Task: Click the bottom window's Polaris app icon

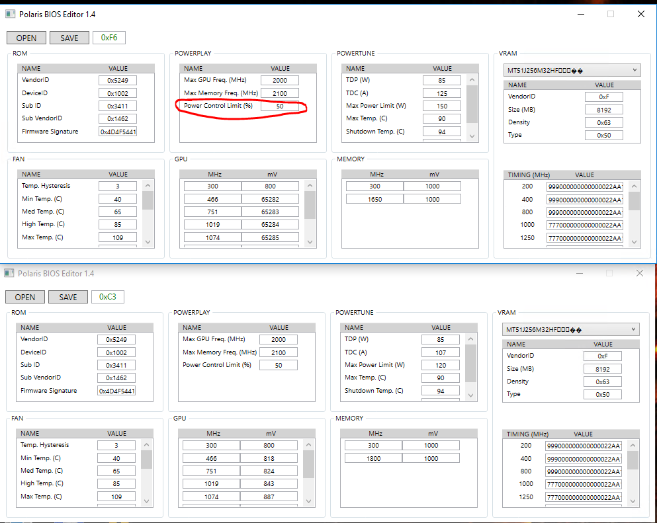Action: 9,274
